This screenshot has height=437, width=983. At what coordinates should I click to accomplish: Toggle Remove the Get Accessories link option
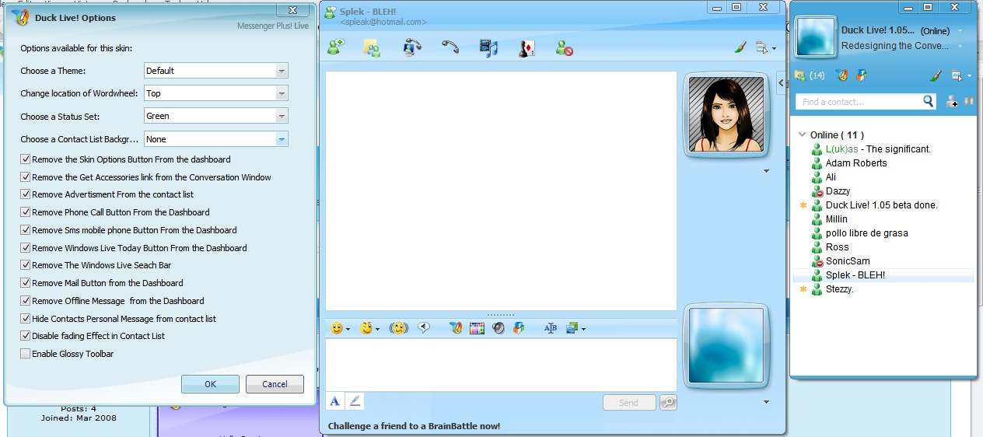pos(26,177)
